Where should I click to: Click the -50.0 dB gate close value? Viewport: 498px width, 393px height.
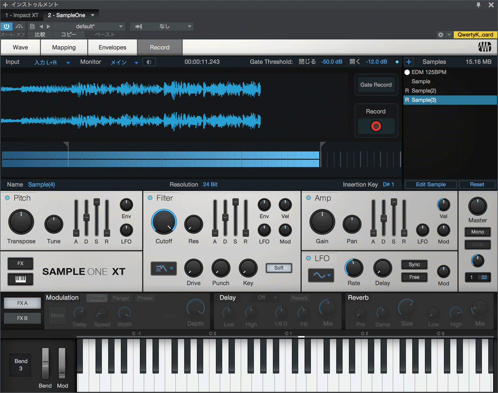coord(332,62)
